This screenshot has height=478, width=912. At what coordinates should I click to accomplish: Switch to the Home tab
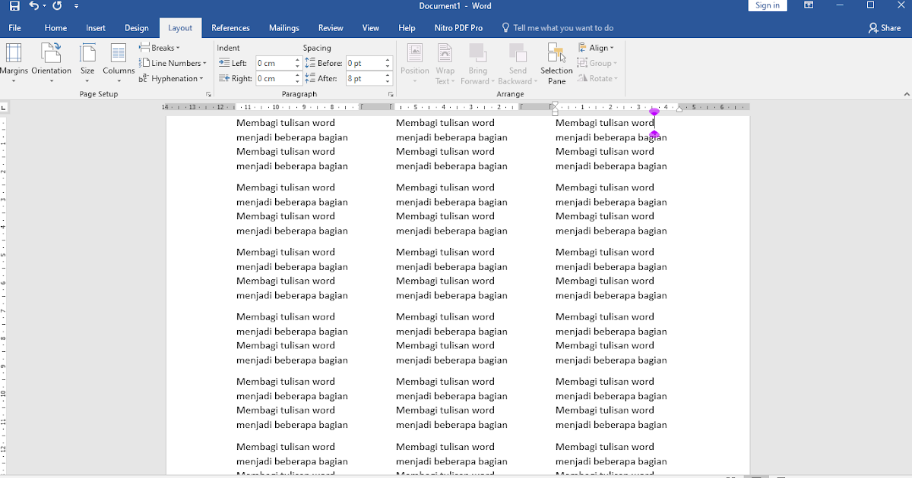tap(55, 28)
